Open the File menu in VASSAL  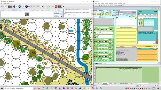click(1, 3)
